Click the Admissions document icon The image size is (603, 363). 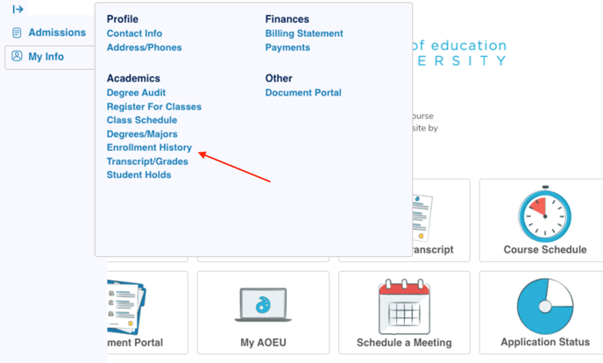tap(17, 32)
